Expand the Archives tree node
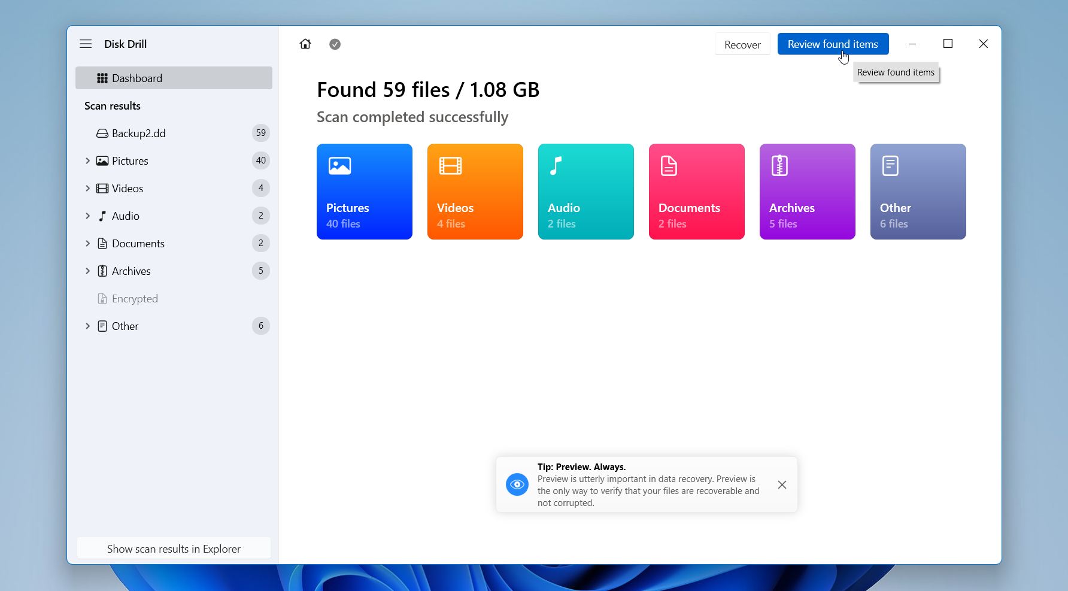Image resolution: width=1068 pixels, height=591 pixels. 87,271
